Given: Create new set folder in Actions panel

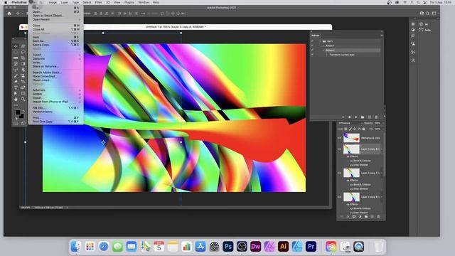Looking at the screenshot, I should click(363, 117).
